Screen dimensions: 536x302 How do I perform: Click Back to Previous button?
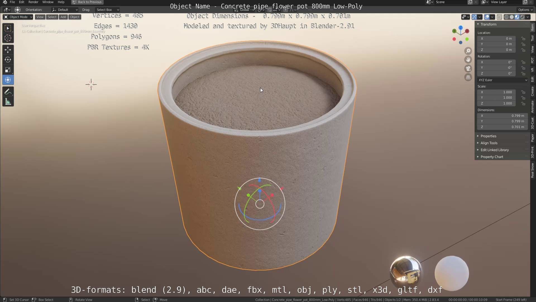[x=87, y=2]
